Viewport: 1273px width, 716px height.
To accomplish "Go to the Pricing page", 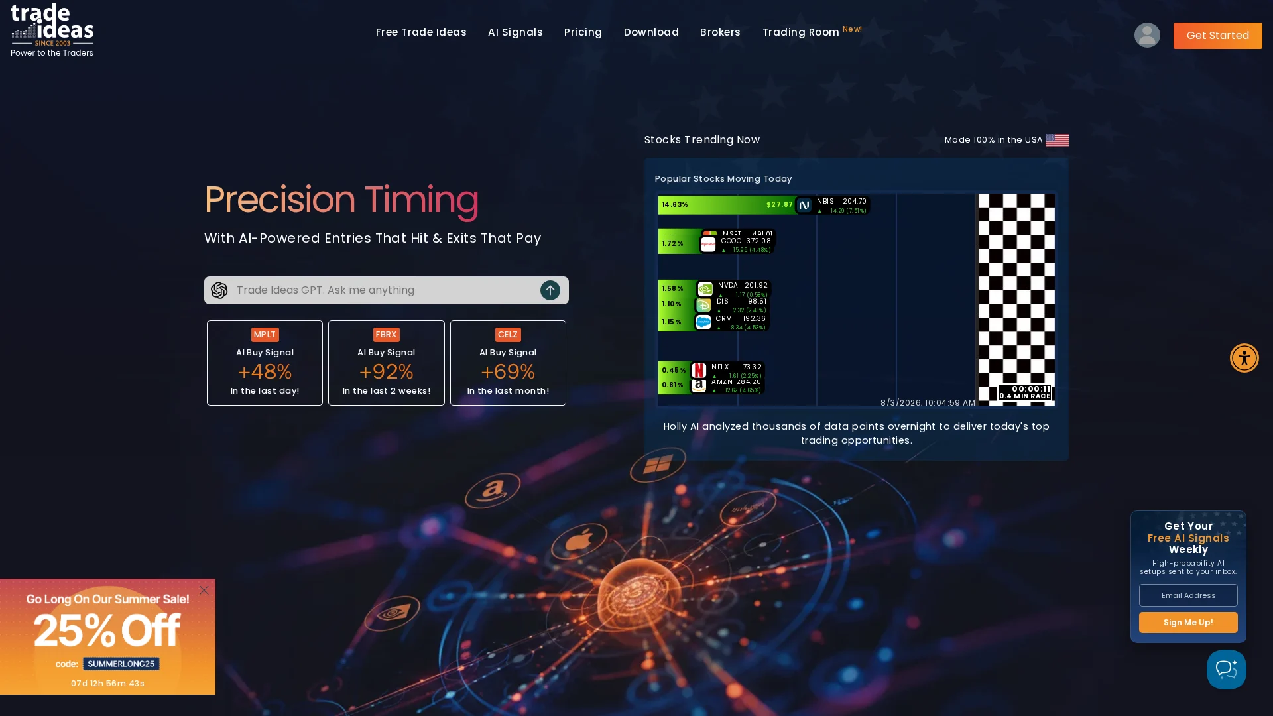I will coord(583,32).
